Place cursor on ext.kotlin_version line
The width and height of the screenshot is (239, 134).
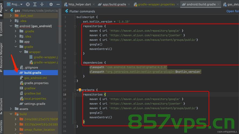[106, 21]
